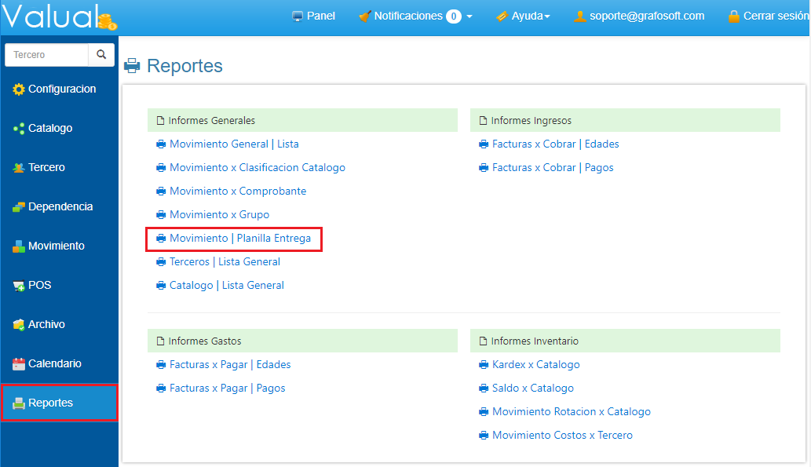
Task: Click Cerrar sesión to log out
Action: point(768,16)
